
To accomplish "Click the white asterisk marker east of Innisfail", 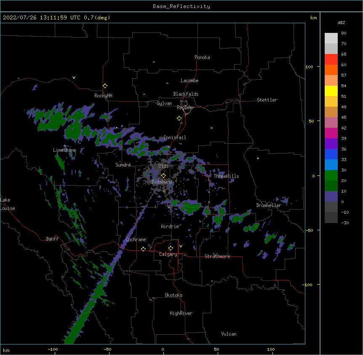I will click(x=211, y=128).
